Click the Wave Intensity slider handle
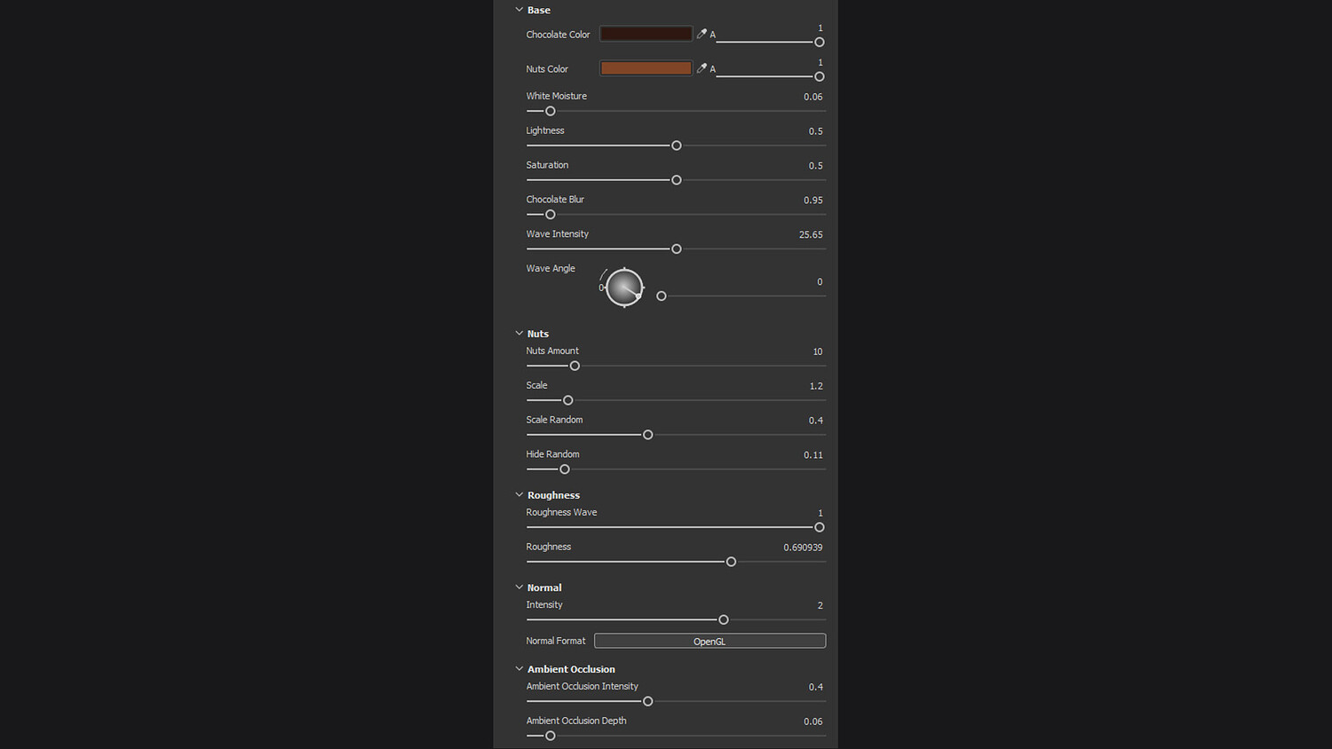This screenshot has width=1332, height=749. 677,249
